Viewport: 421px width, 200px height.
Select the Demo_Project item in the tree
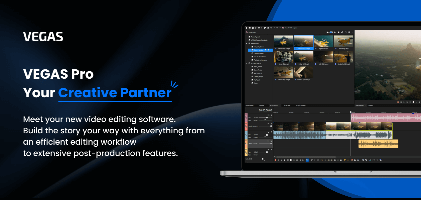click(258, 70)
